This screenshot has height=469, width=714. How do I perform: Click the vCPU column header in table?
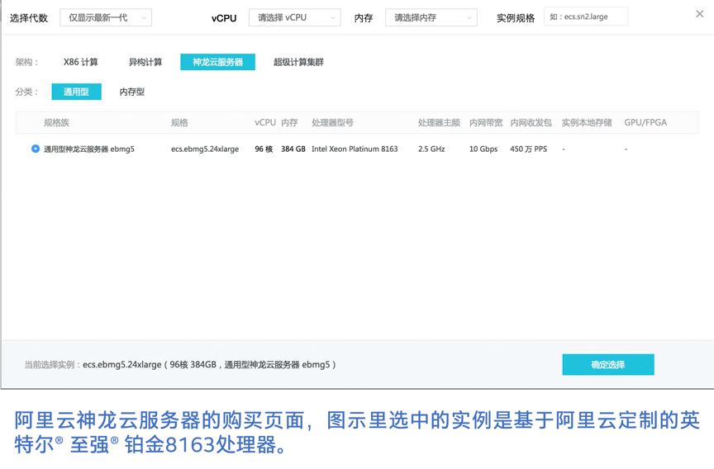(x=265, y=122)
